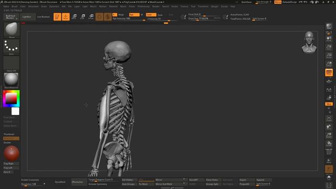The image size is (336, 189).
Task: Click the DefaultZScript button
Action: pos(289,2)
